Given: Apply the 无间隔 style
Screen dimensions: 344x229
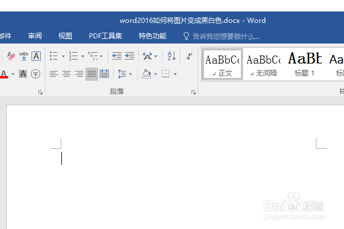Looking at the screenshot, I should coord(264,64).
